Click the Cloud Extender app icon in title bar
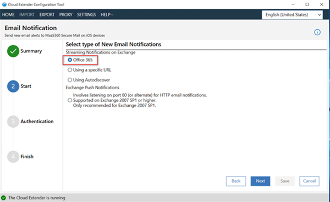This screenshot has width=330, height=202. [4, 4]
